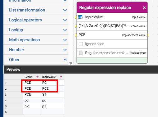Screen dimensions: 158x117
Task: Expand the Math operations category
Action: [x=36, y=40]
